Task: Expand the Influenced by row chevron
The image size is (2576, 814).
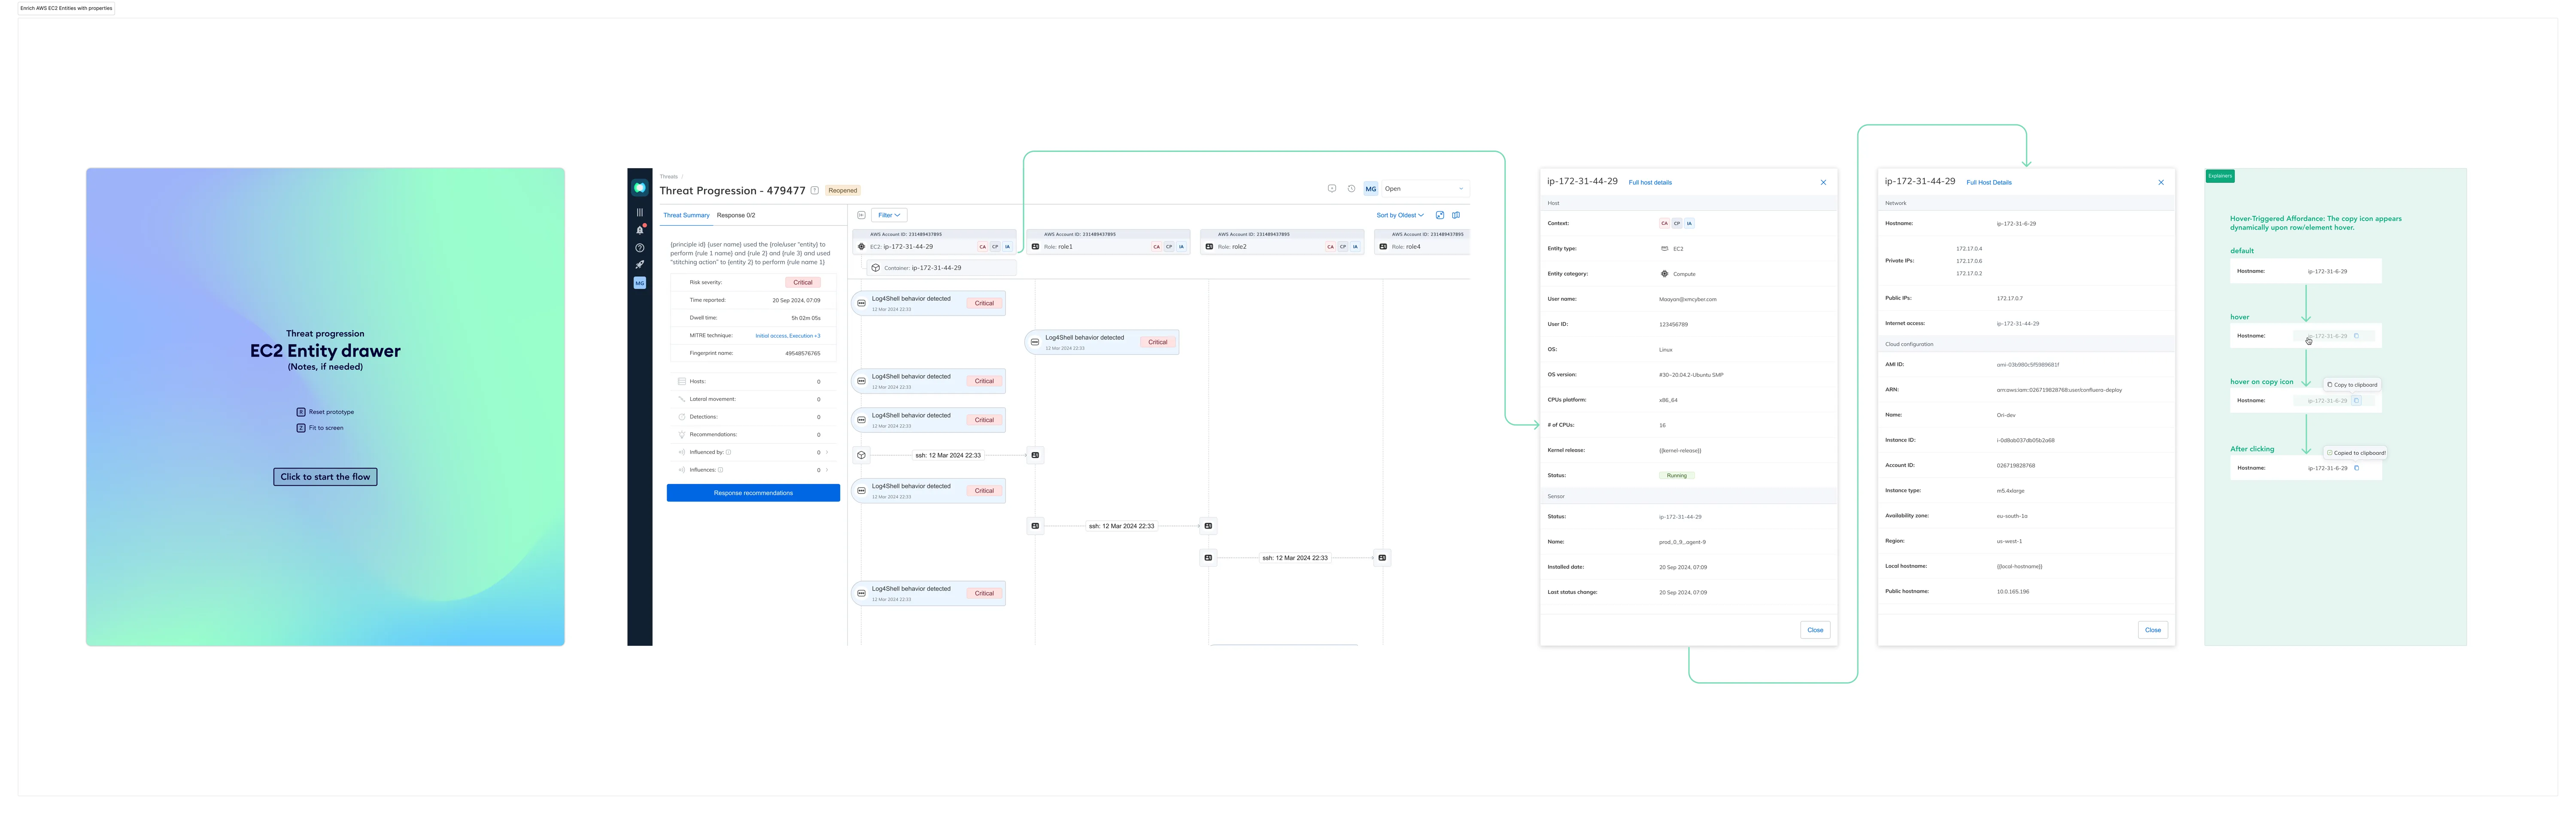Action: (x=827, y=452)
